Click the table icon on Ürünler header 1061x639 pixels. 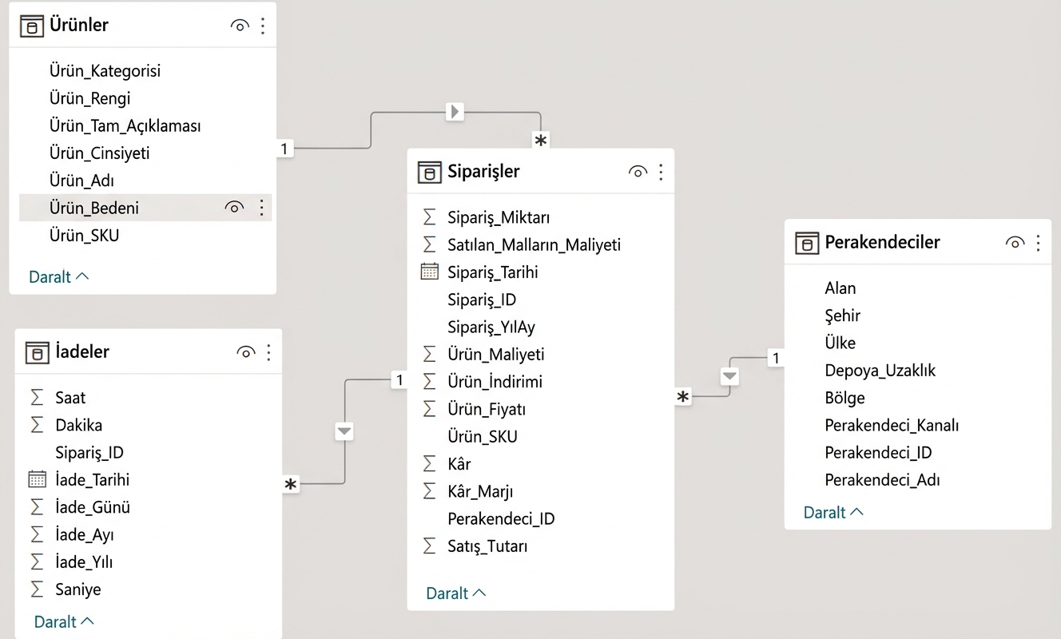[x=32, y=25]
